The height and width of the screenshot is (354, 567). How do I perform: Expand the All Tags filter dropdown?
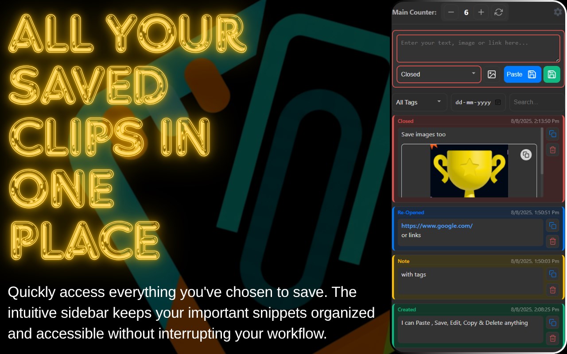pos(419,102)
